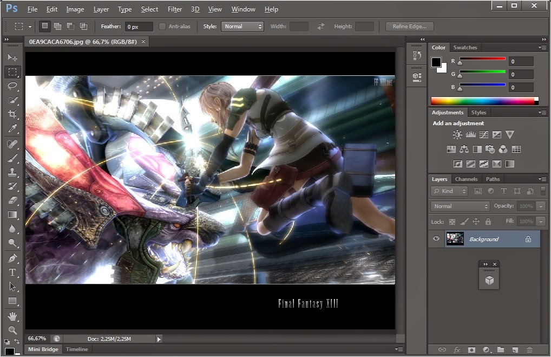Toggle Lock transparent pixels
The height and width of the screenshot is (357, 551).
[452, 221]
